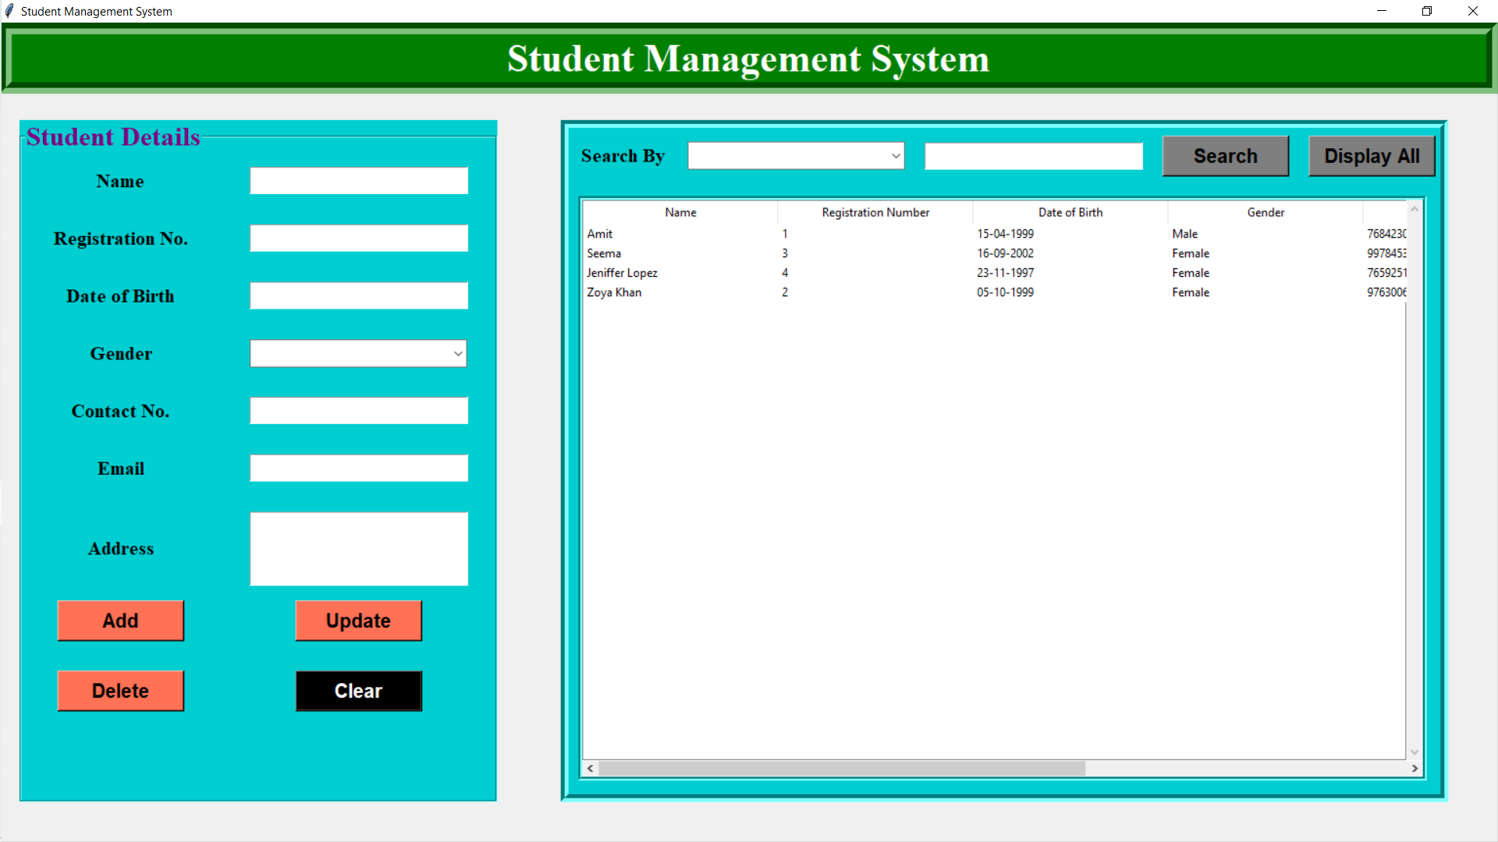1498x842 pixels.
Task: Click the Email input field
Action: [358, 468]
